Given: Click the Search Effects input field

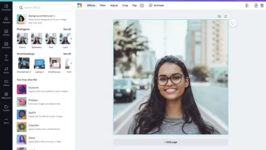Looking at the screenshot, I should [x=44, y=7].
